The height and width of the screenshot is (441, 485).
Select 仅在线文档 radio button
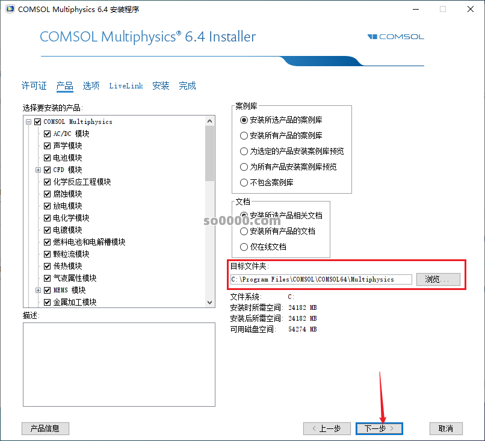(244, 247)
